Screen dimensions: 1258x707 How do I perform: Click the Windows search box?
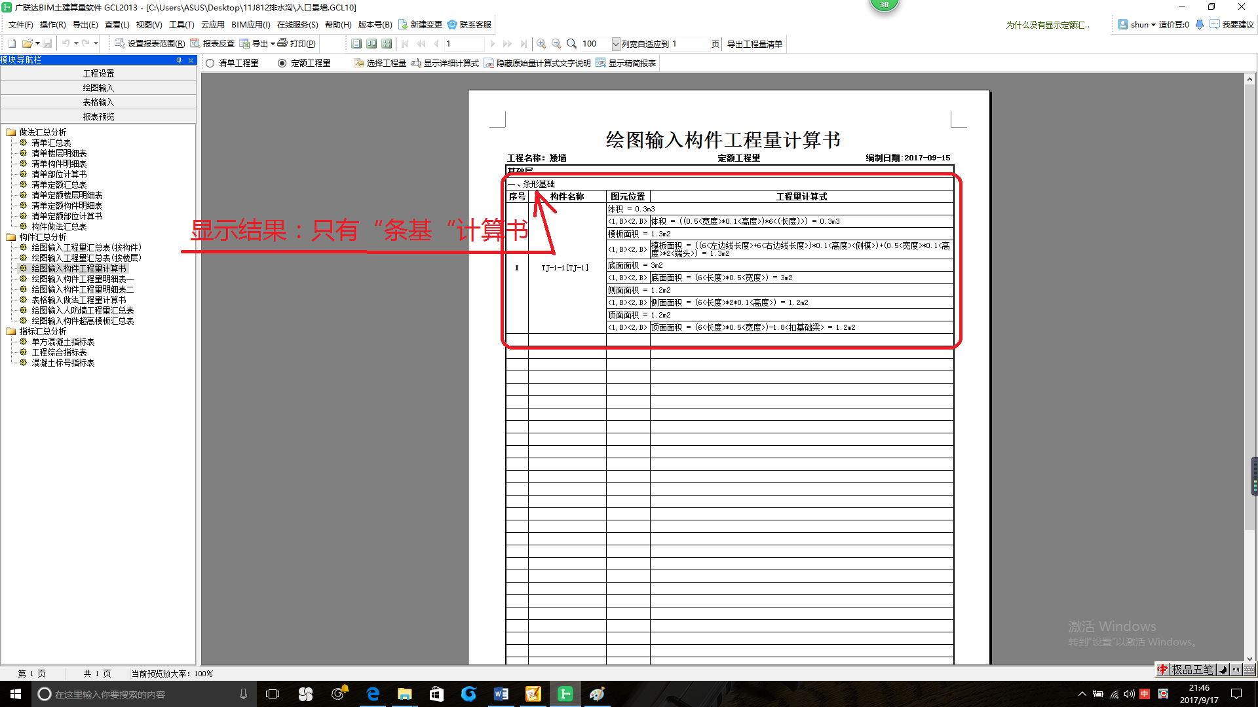coord(144,694)
